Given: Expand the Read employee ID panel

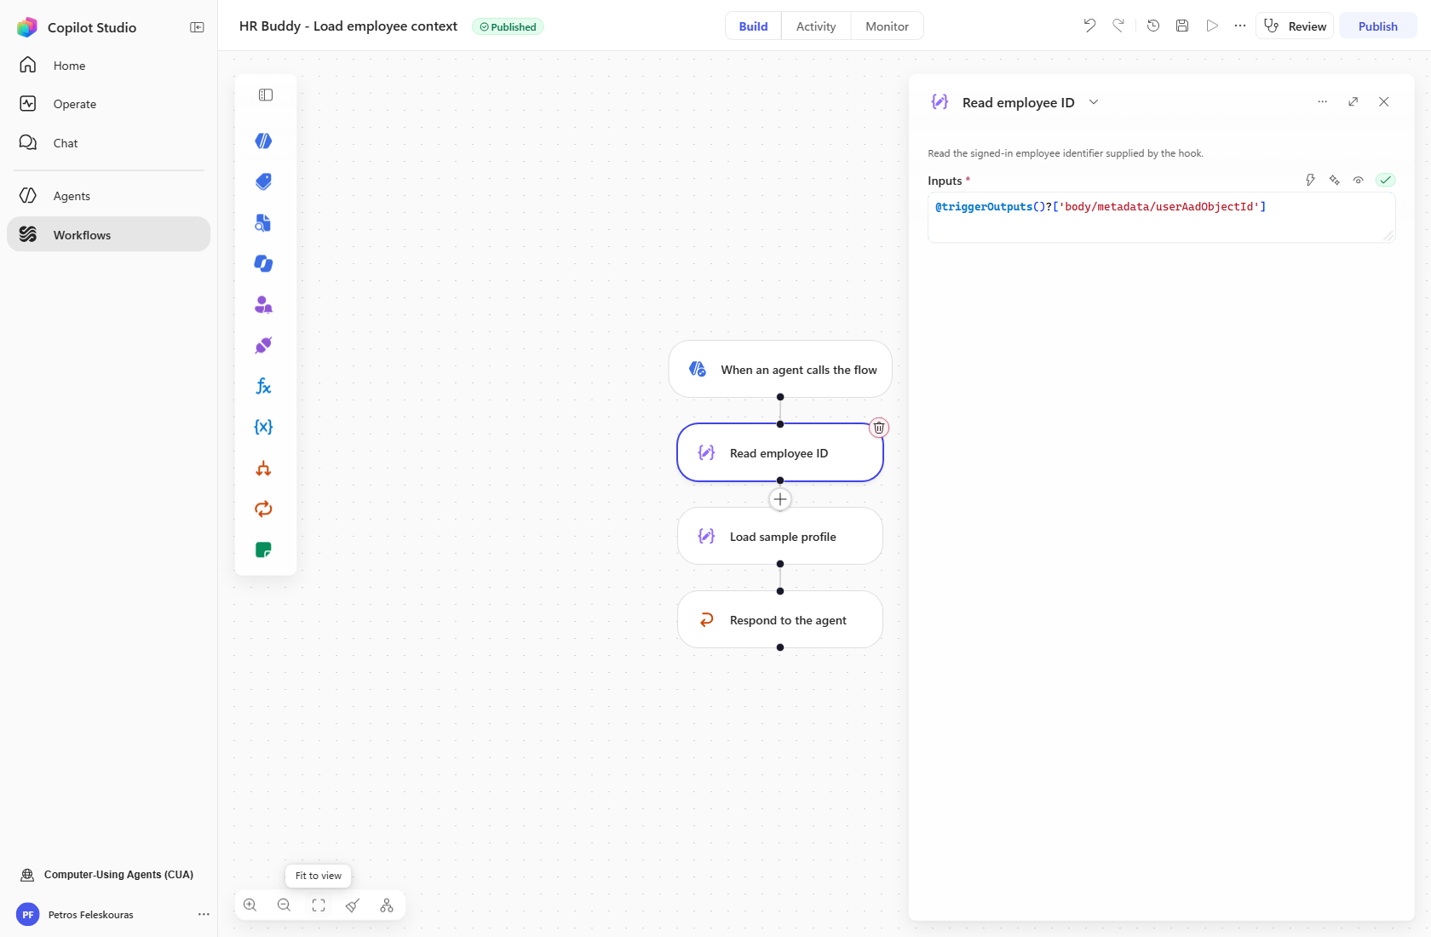Looking at the screenshot, I should [1353, 101].
